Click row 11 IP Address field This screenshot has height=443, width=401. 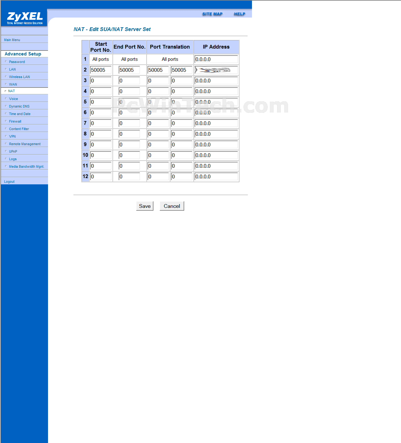coord(216,166)
